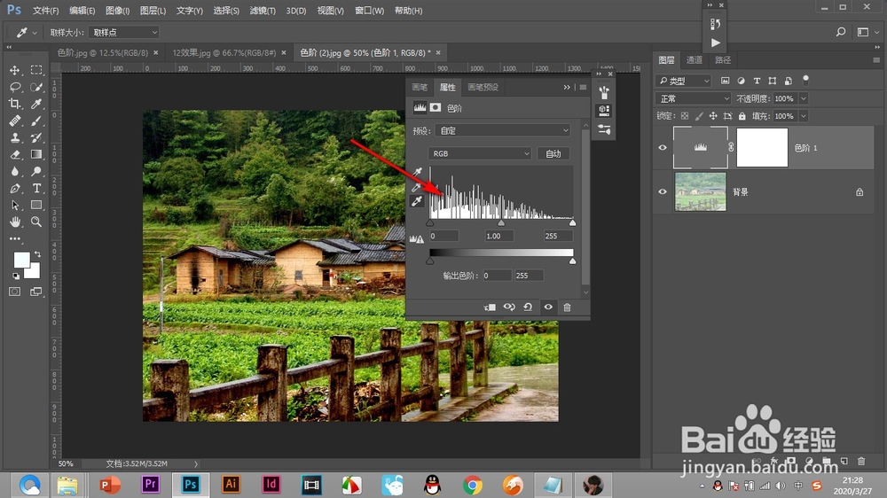The image size is (887, 498).
Task: Select the Horizontal Type tool
Action: pyautogui.click(x=36, y=188)
